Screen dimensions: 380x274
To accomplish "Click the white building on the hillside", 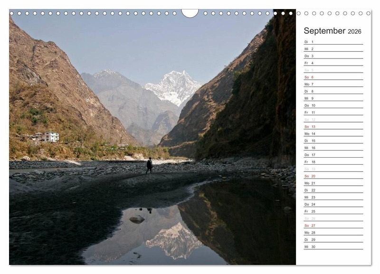I will [x=50, y=137].
